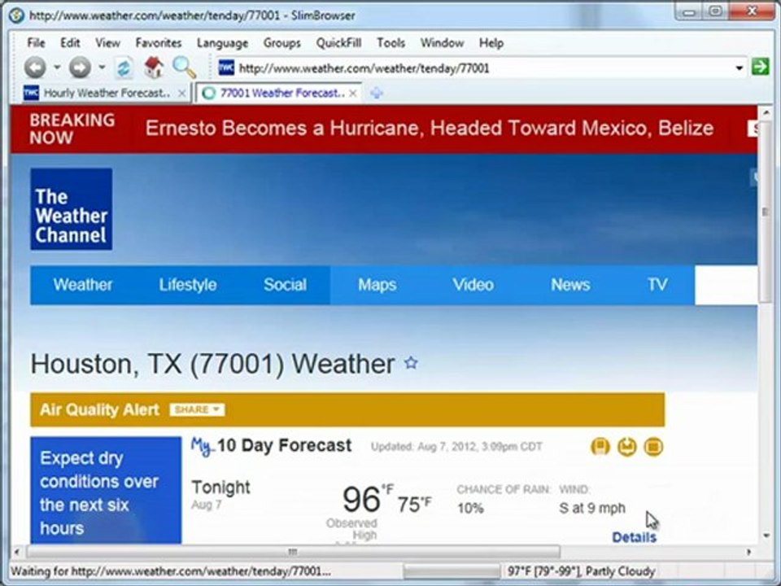Click the status bar loading progress bar
Image resolution: width=781 pixels, height=586 pixels.
click(452, 571)
